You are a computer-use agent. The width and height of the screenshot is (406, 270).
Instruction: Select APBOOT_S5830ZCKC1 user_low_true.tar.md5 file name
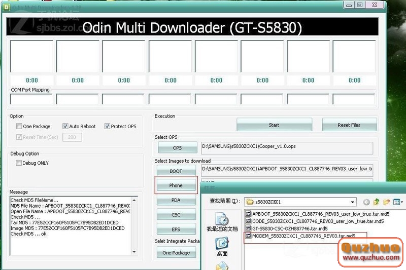pyautogui.click(x=321, y=214)
